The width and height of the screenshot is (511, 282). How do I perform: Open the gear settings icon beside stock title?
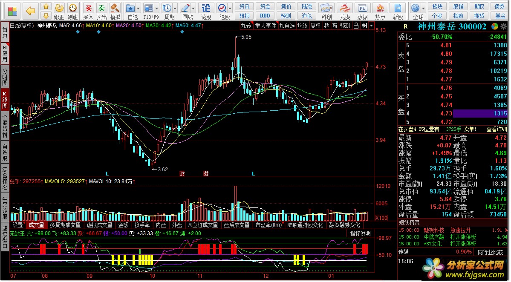503,27
